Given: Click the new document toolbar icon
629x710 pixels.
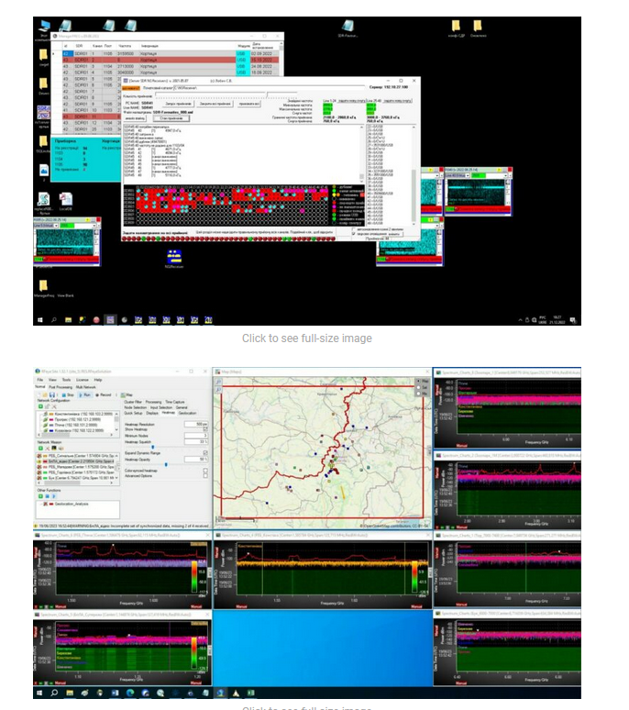Looking at the screenshot, I should pyautogui.click(x=39, y=394).
